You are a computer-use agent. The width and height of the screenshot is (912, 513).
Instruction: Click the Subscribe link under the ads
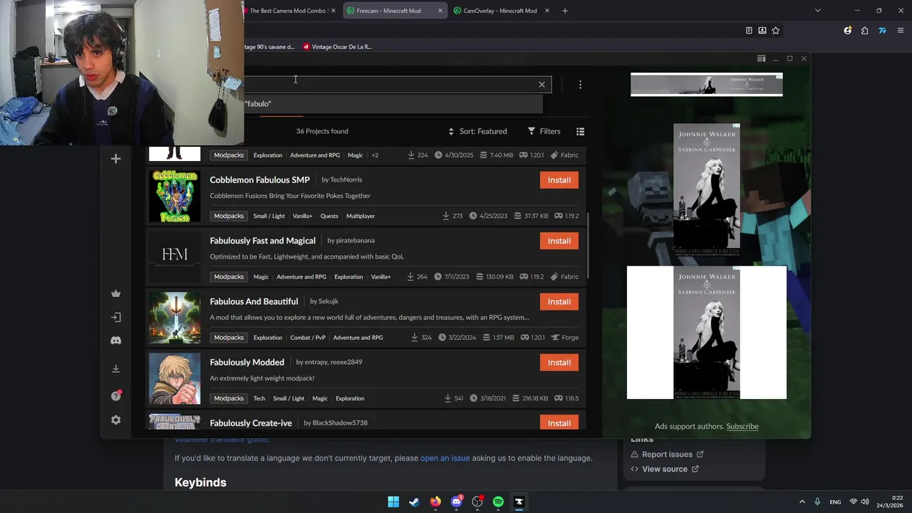pyautogui.click(x=742, y=426)
